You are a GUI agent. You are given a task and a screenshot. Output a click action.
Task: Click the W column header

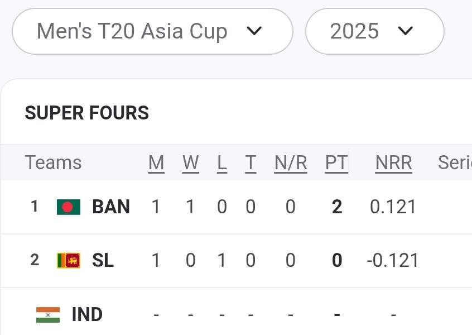click(191, 163)
